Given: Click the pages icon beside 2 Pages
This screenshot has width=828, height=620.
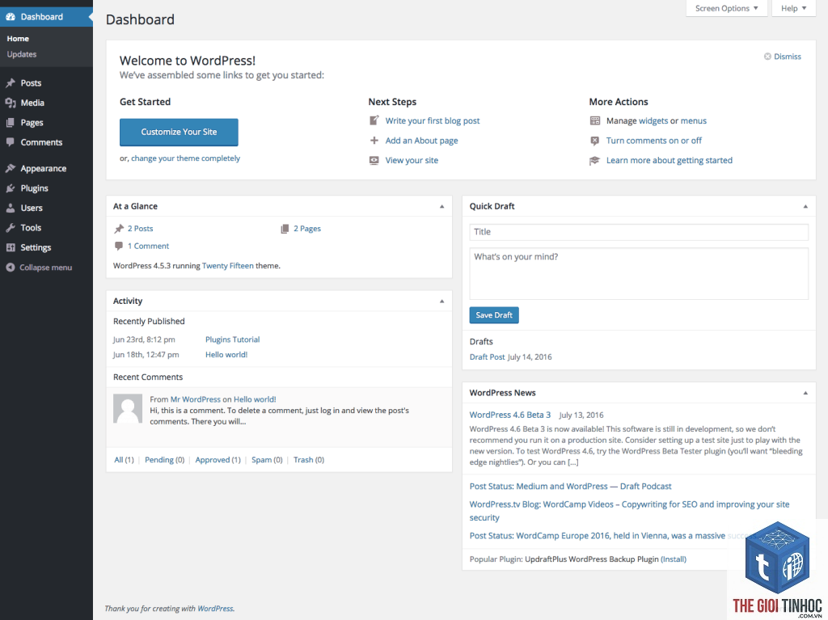Looking at the screenshot, I should pyautogui.click(x=285, y=229).
